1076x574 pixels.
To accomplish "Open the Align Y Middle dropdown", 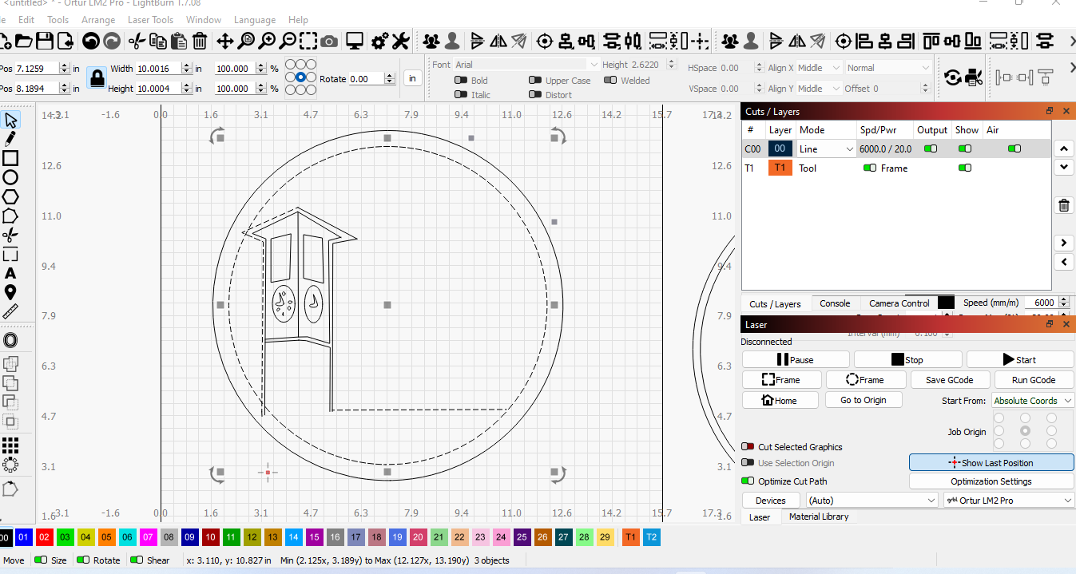I will 819,89.
